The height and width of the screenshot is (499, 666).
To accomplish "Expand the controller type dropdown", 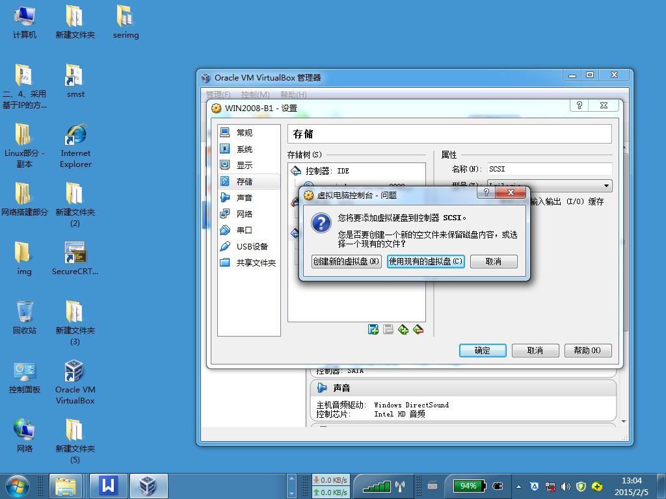I will pyautogui.click(x=606, y=186).
